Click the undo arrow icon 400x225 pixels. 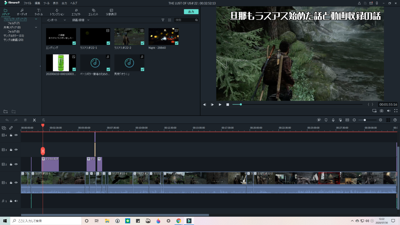pos(7,120)
